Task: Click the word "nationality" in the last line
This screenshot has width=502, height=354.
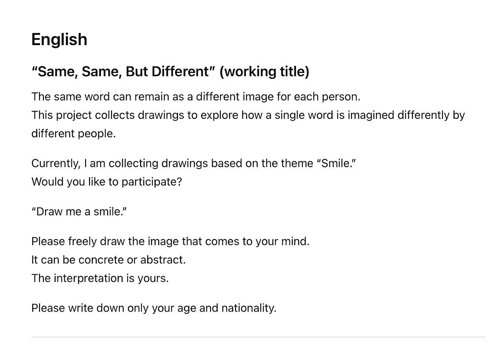Action: [247, 308]
